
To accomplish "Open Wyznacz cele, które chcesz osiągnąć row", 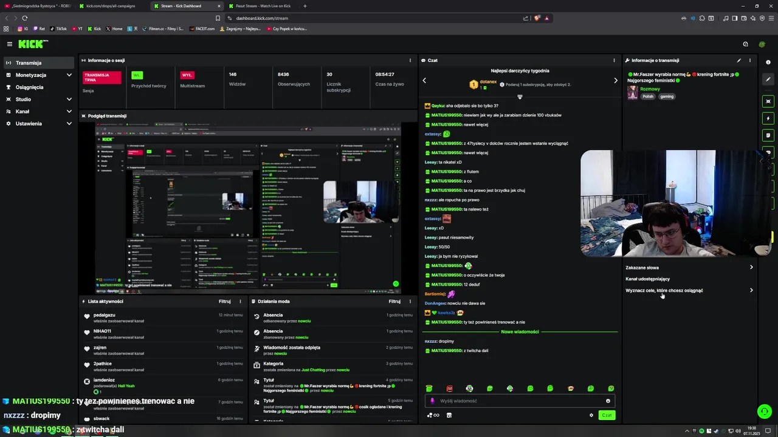I will [x=689, y=290].
